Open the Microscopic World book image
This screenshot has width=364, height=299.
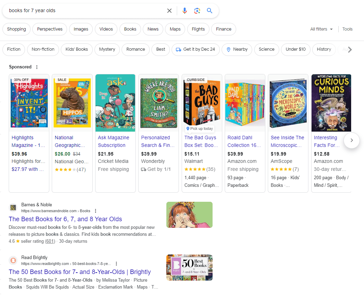point(288,103)
